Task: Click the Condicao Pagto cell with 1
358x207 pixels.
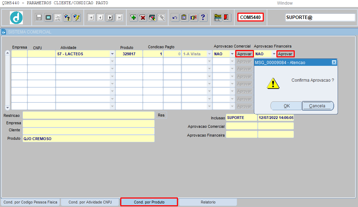Action: (153, 54)
